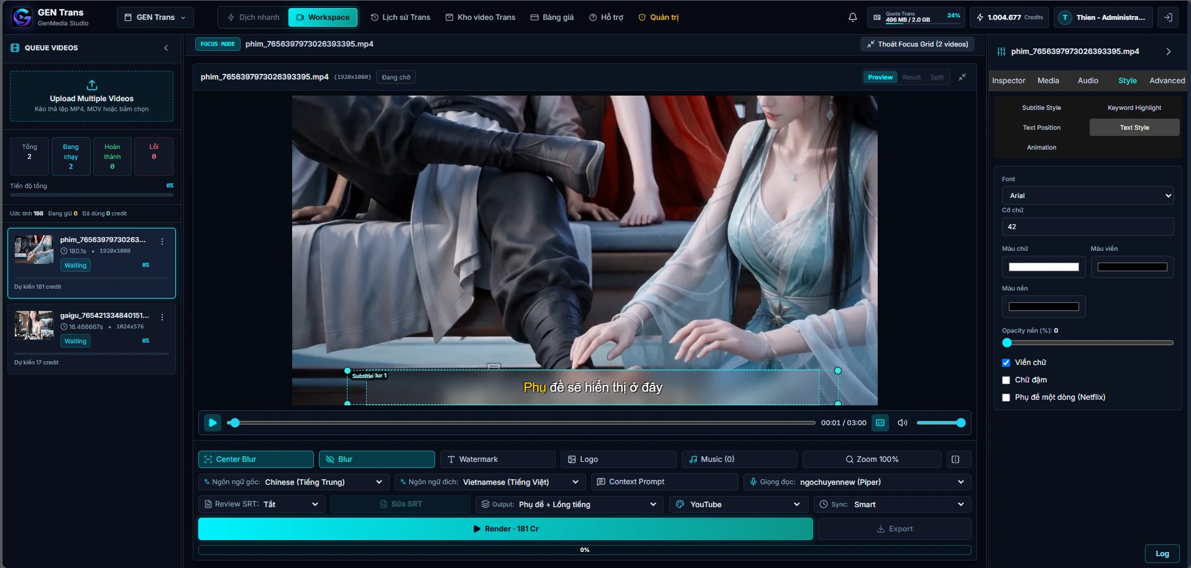
Task: Click Render 181 Cr button
Action: click(505, 529)
